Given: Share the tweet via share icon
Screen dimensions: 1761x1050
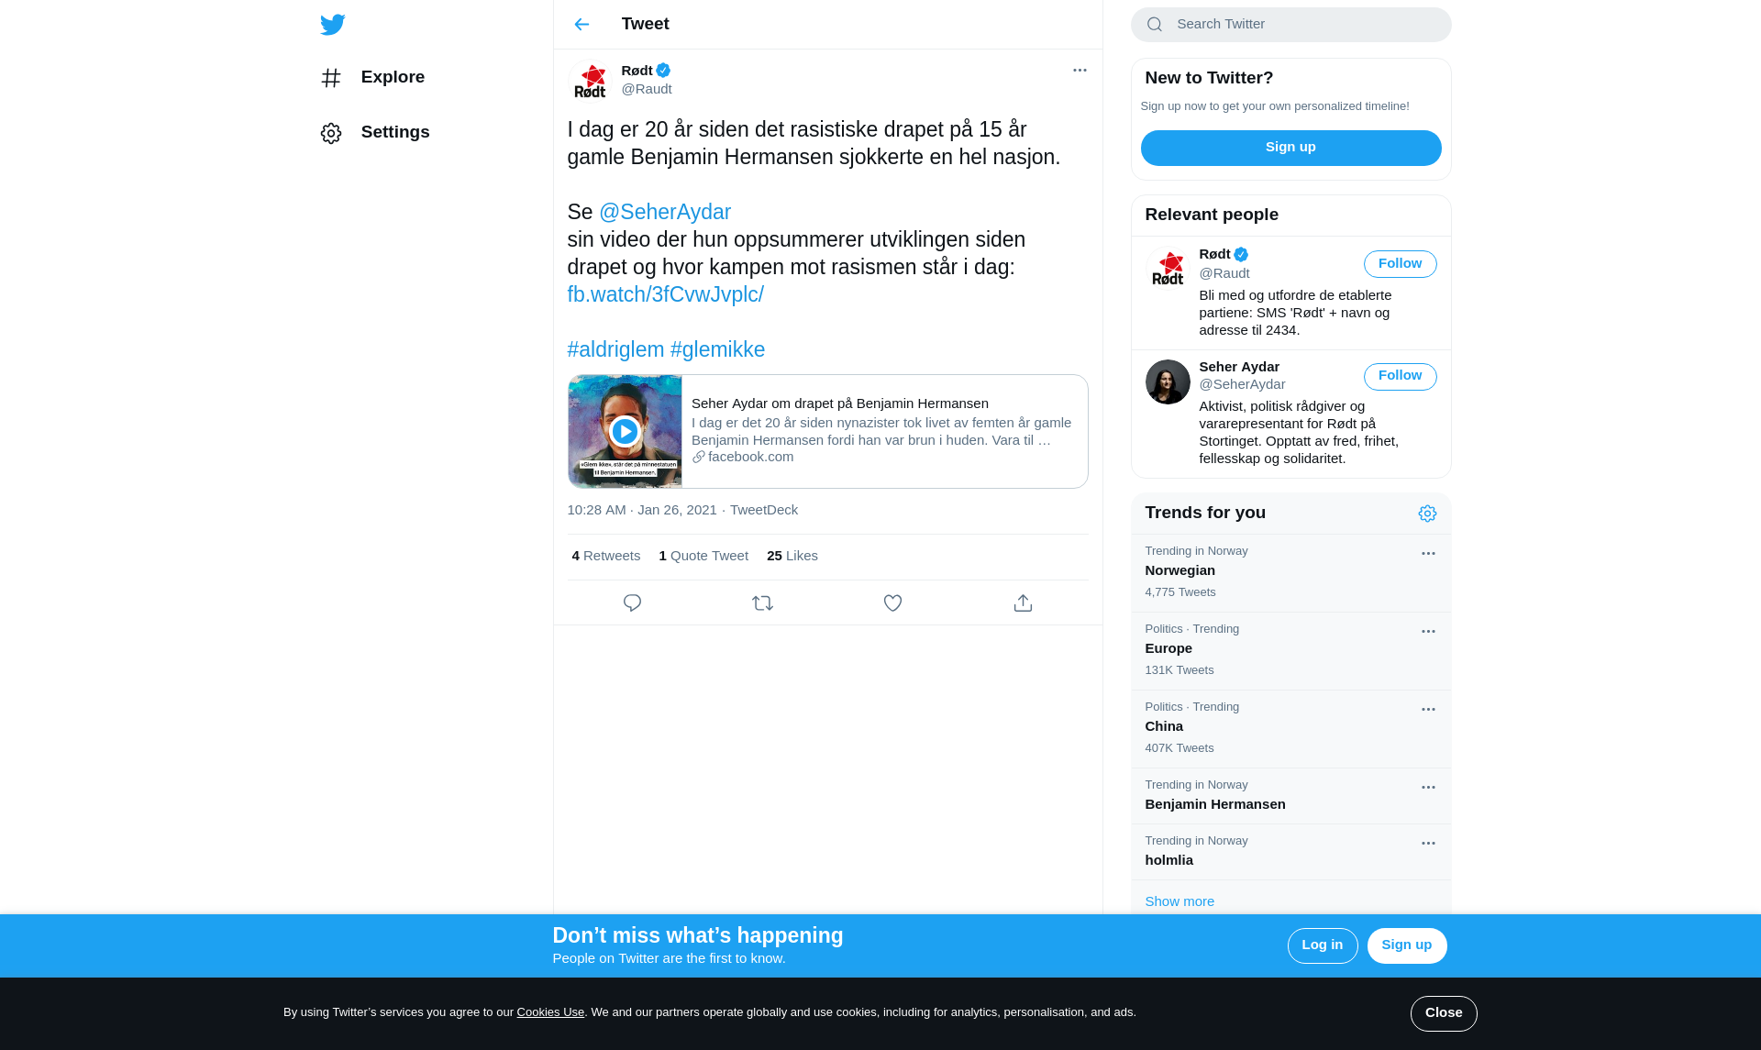Looking at the screenshot, I should pos(1023,603).
